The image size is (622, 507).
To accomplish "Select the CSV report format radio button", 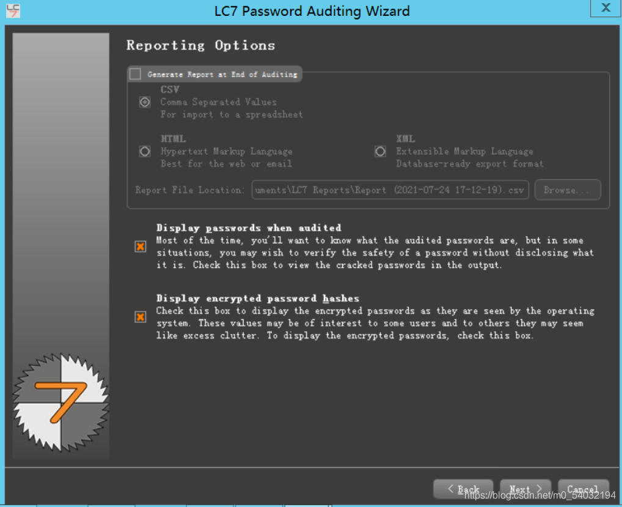I will coord(145,102).
